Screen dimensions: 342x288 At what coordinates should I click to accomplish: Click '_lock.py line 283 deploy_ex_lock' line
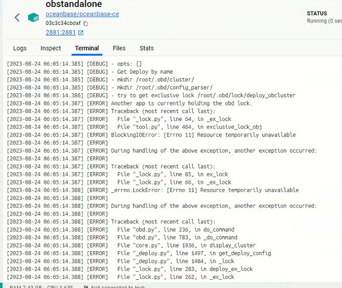(130, 269)
